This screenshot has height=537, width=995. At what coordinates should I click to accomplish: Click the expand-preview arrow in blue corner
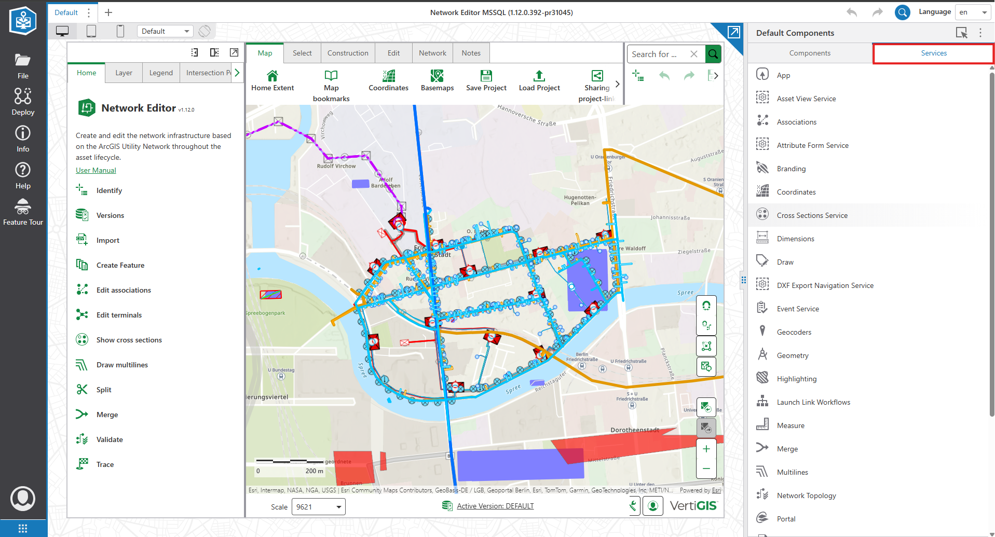click(x=733, y=32)
